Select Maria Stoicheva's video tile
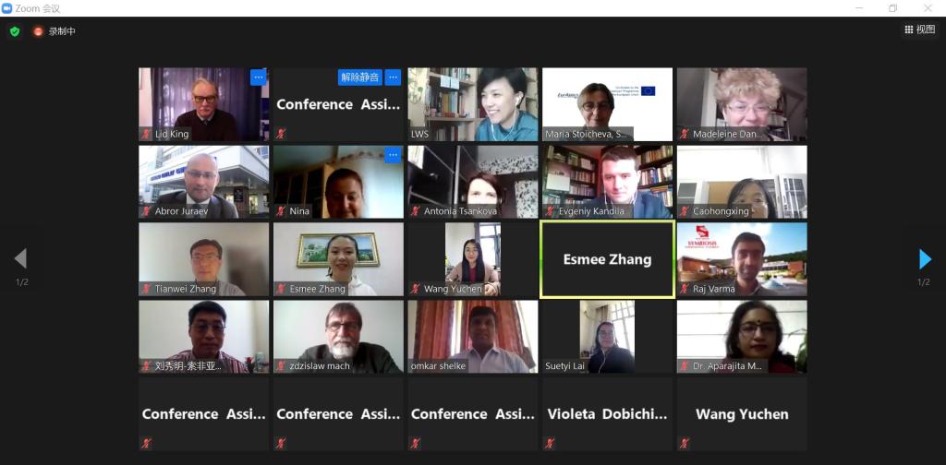Image resolution: width=946 pixels, height=465 pixels. pos(607,104)
